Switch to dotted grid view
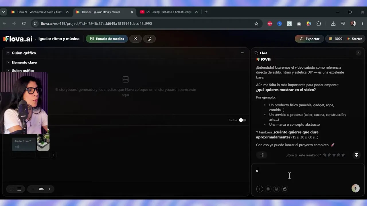367x206 pixels. coord(12,189)
